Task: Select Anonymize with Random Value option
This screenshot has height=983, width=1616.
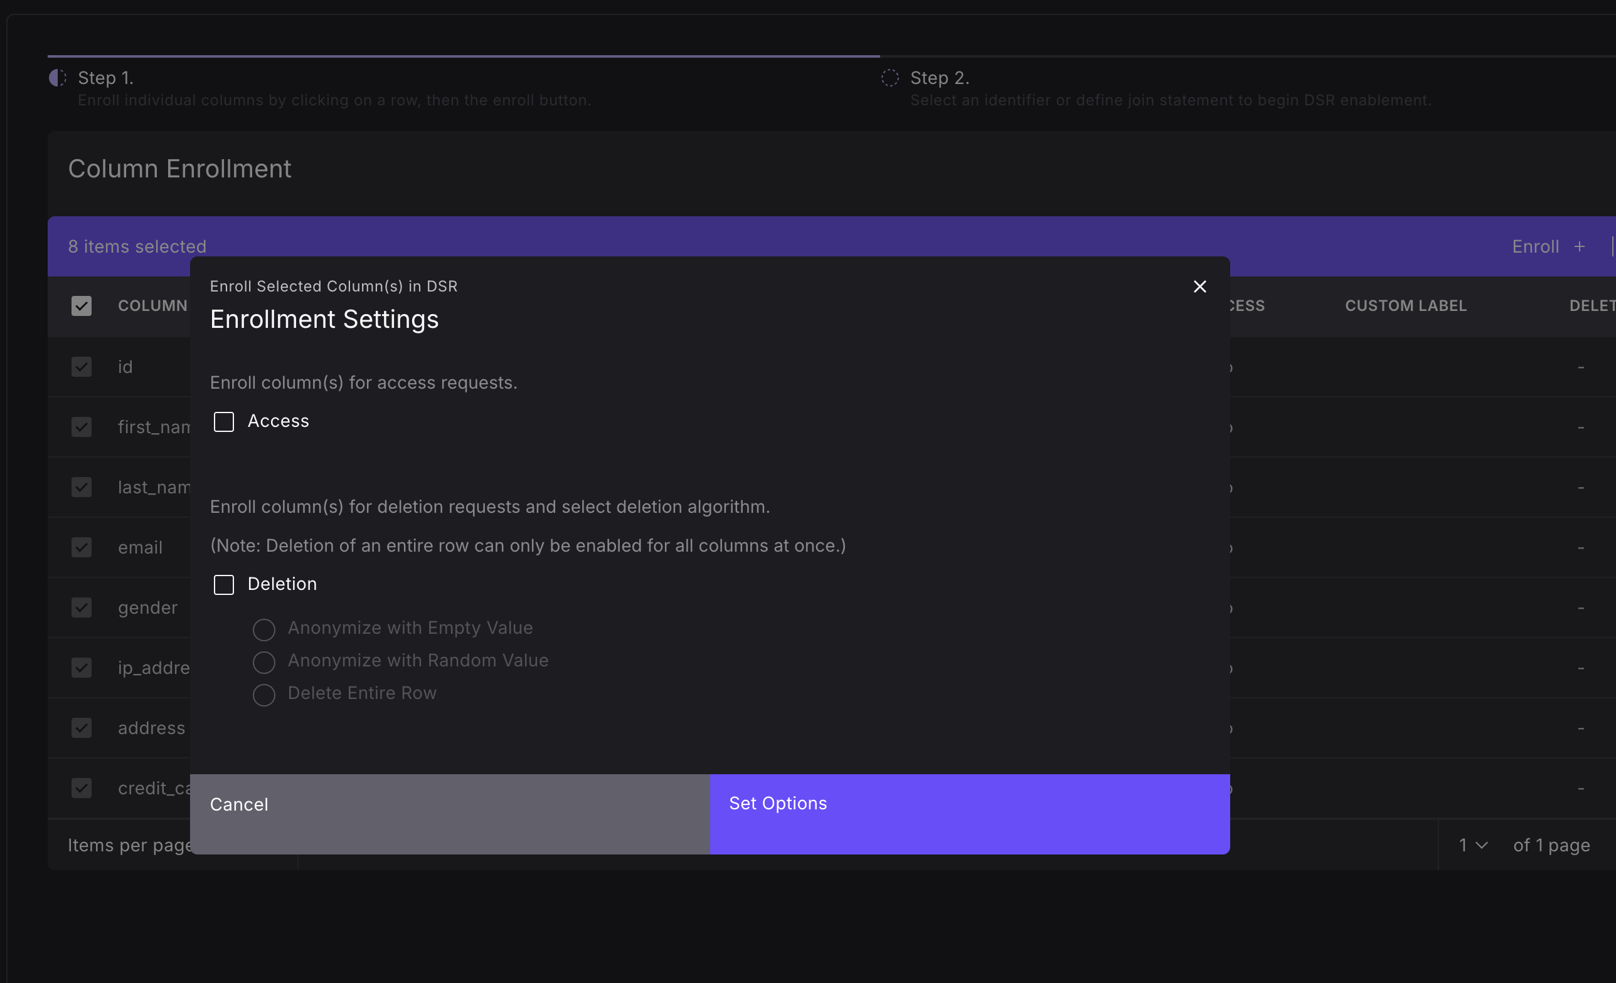Action: coord(263,662)
